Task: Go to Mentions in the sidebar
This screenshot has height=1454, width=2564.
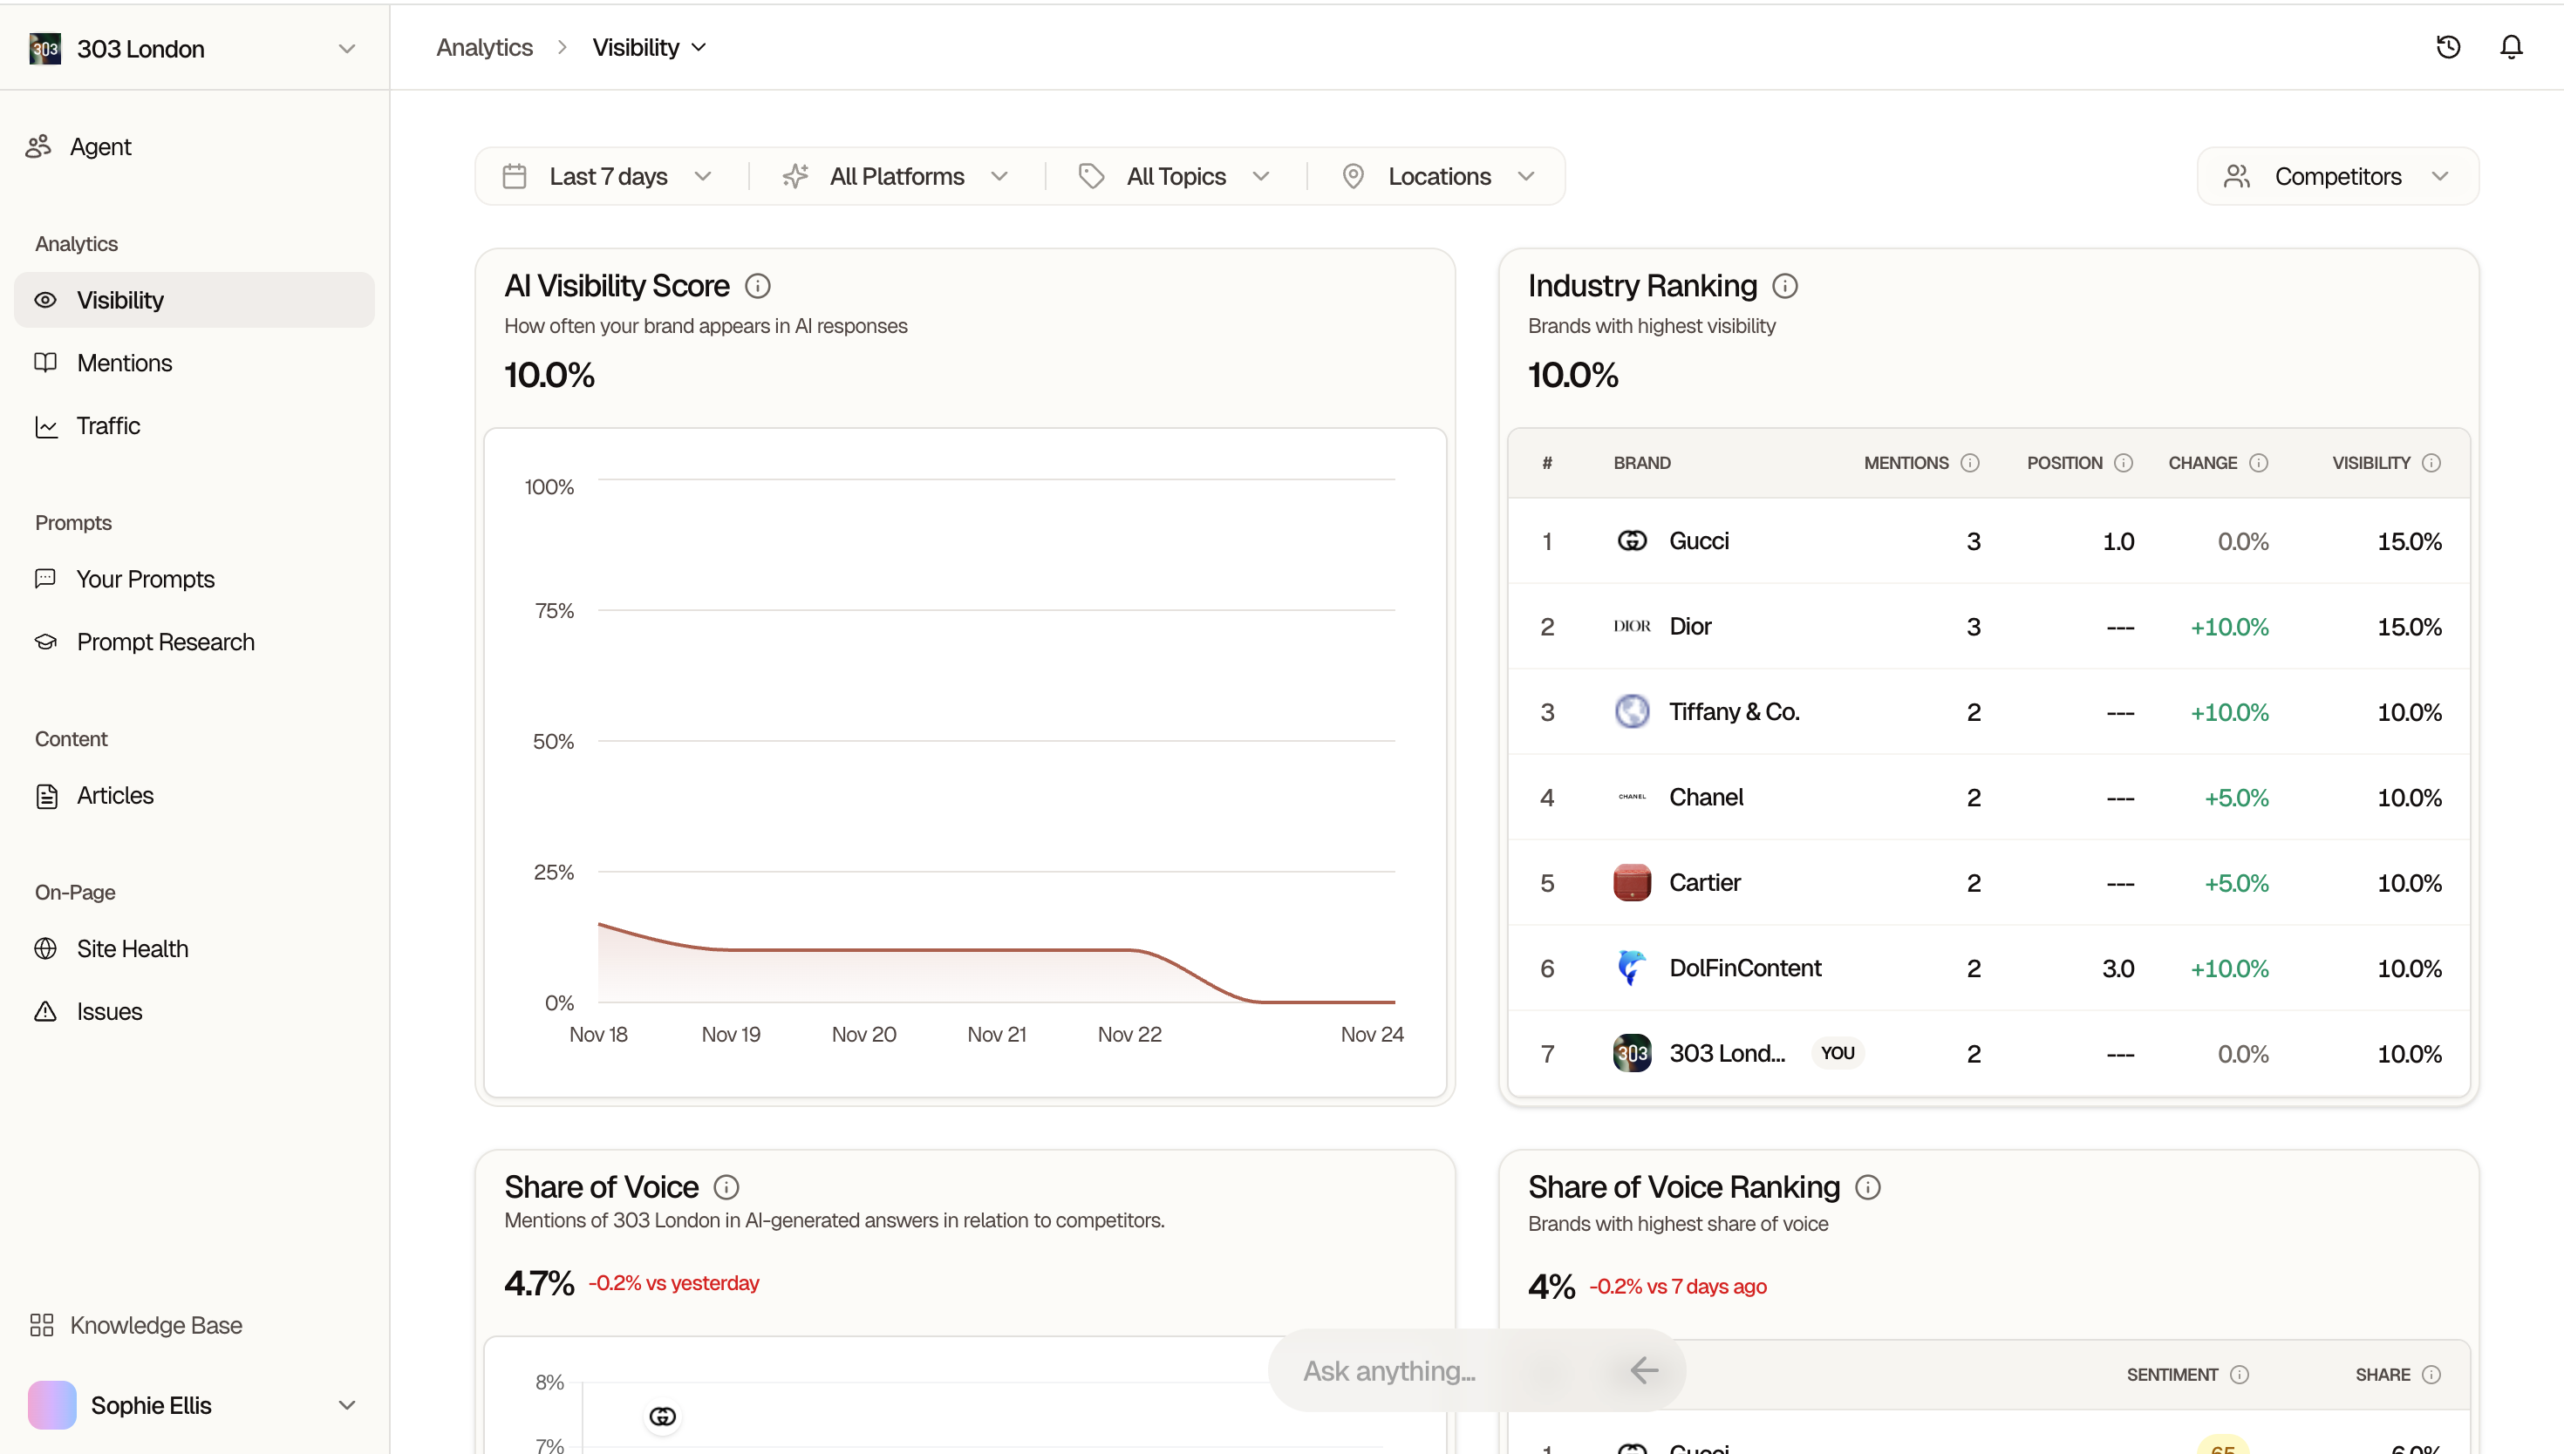Action: coord(125,363)
